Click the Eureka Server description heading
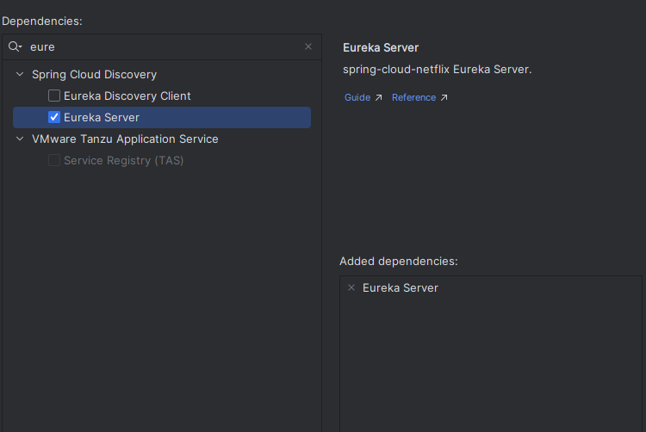The height and width of the screenshot is (432, 646). pos(381,47)
